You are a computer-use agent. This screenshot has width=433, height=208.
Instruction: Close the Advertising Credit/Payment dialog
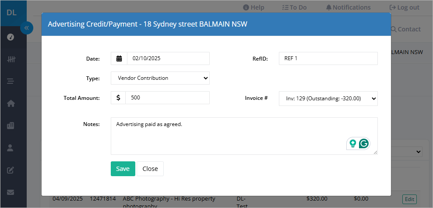(150, 169)
